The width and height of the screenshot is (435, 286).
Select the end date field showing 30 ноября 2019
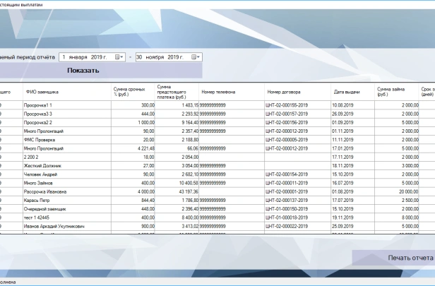(159, 57)
